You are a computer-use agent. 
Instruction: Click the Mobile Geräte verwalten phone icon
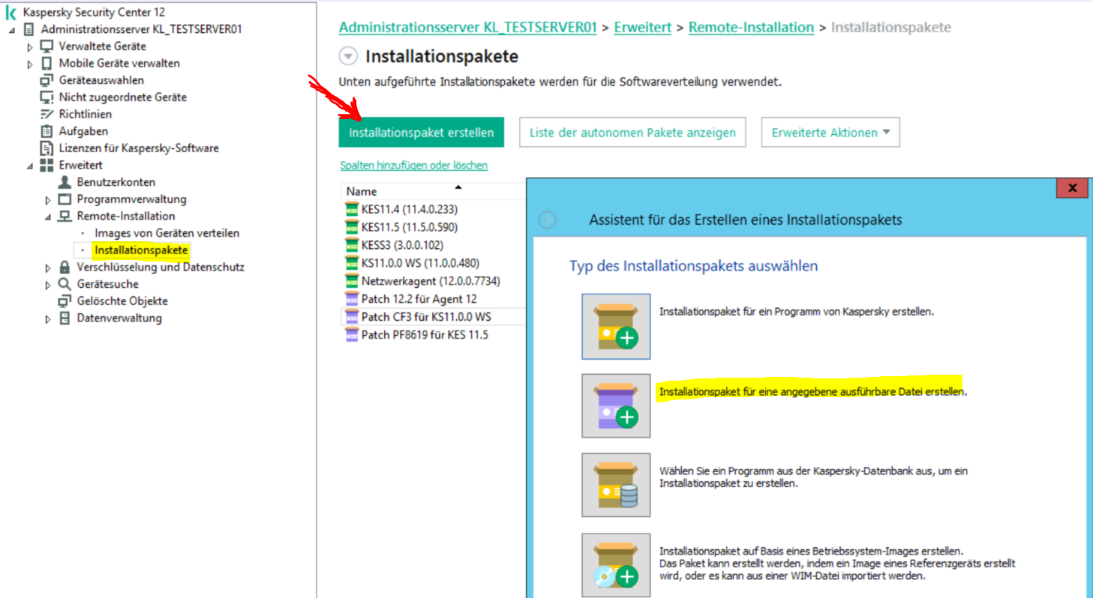pos(47,64)
